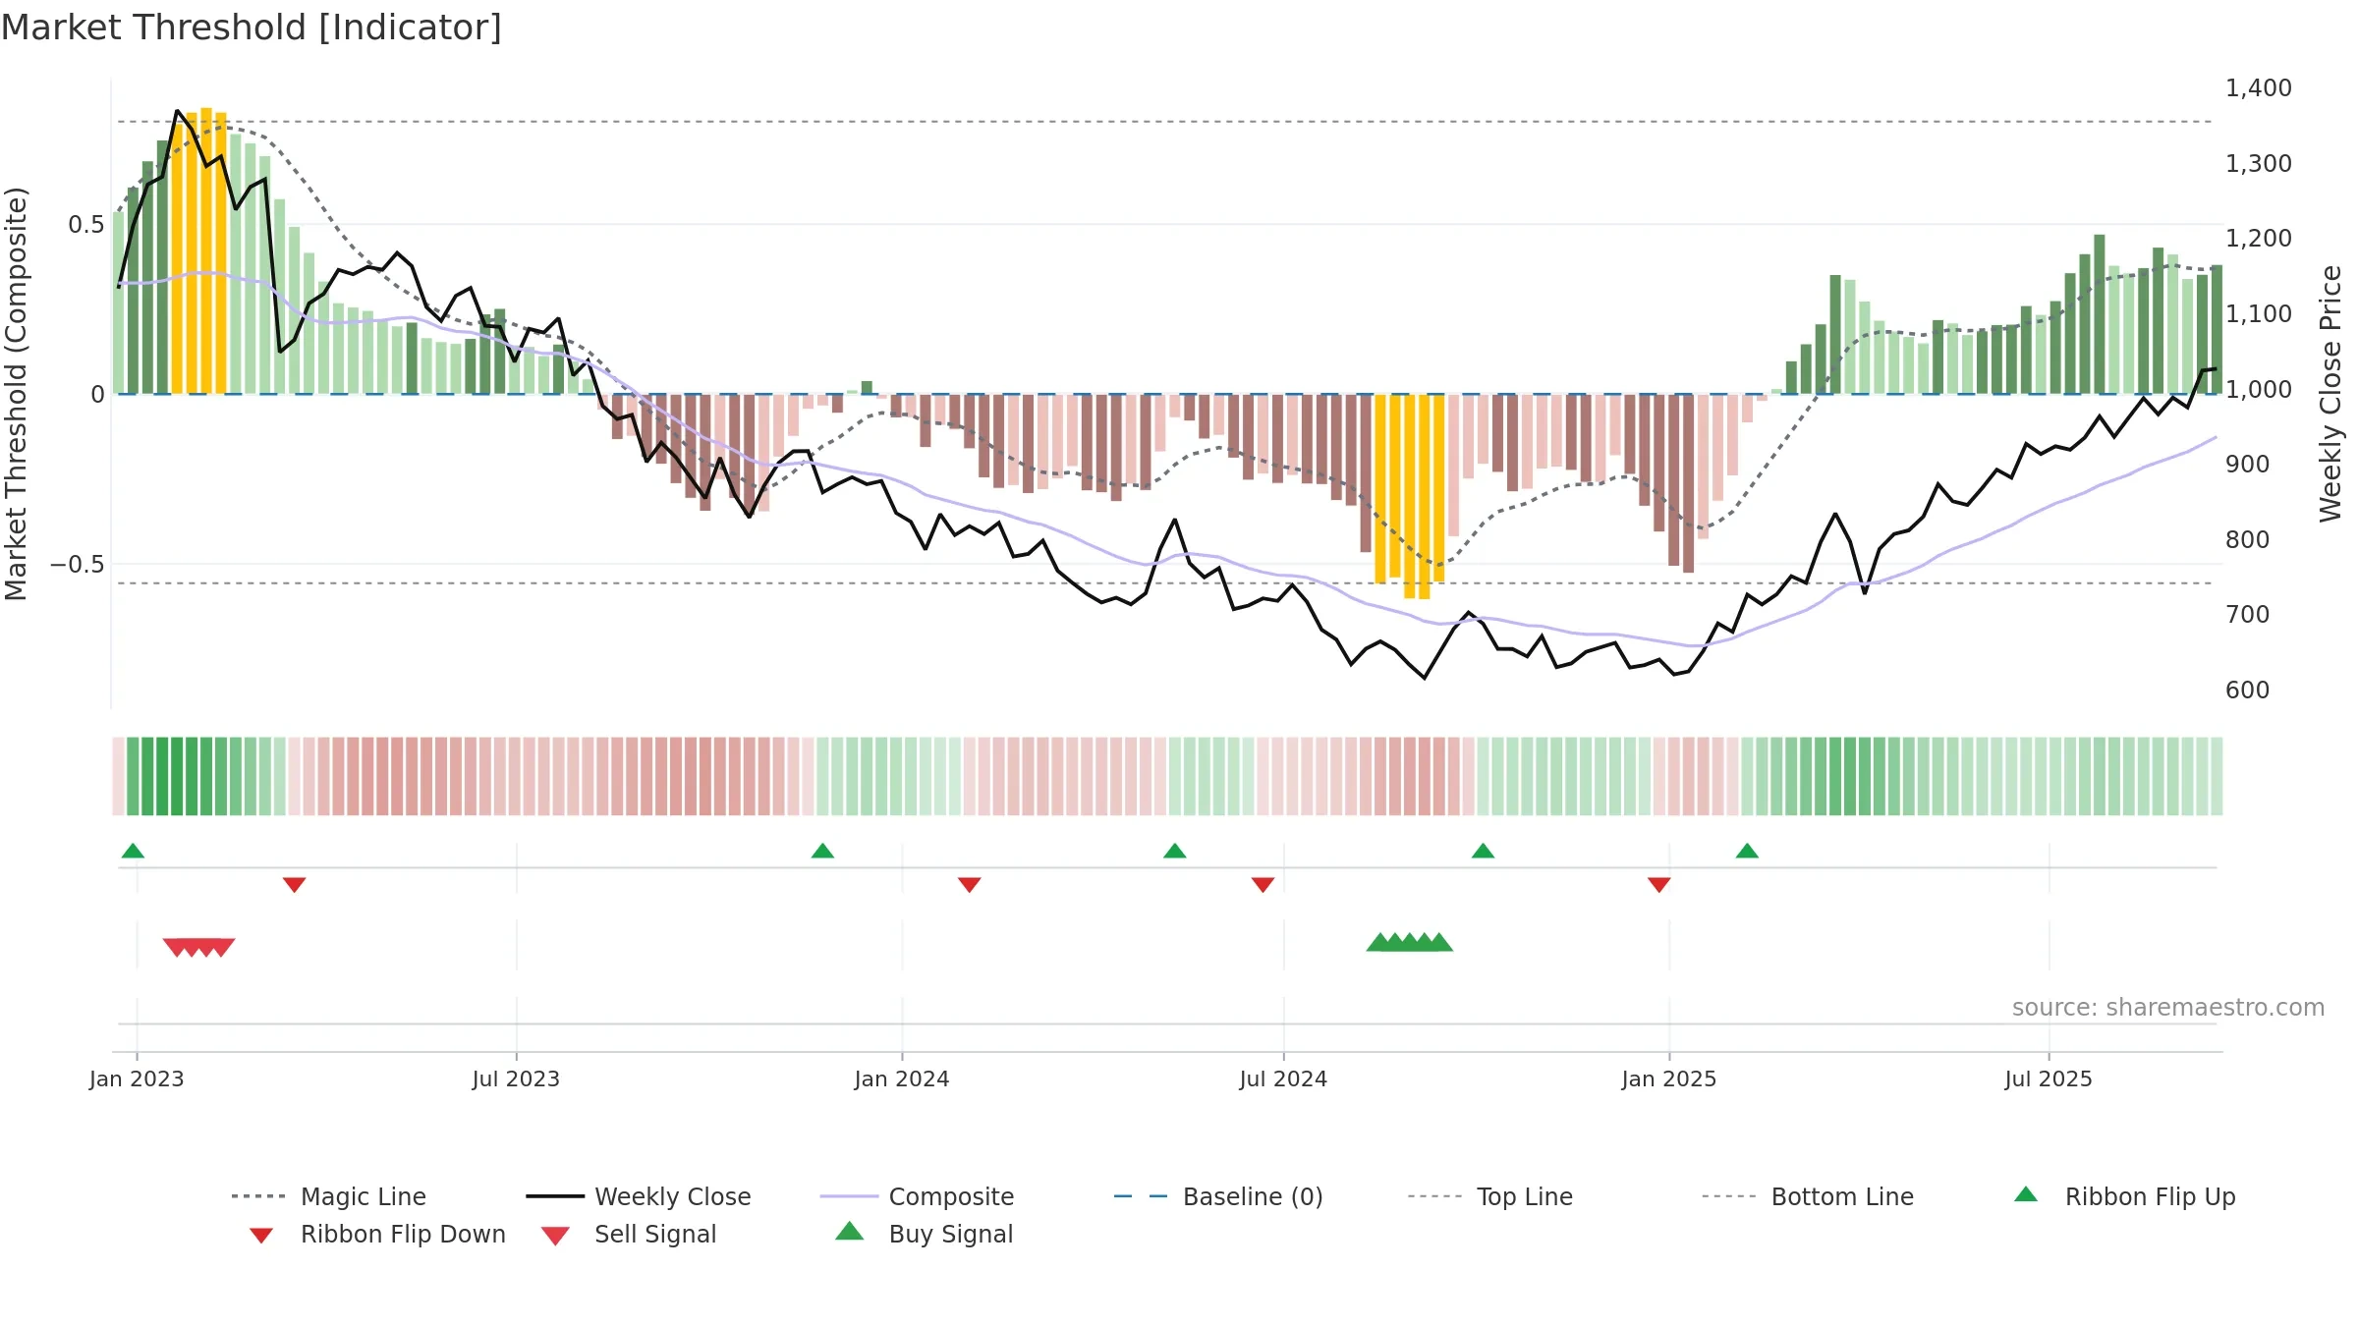Image resolution: width=2358 pixels, height=1326 pixels.
Task: Click the chart title Market Threshold [Indicator]
Action: (252, 28)
